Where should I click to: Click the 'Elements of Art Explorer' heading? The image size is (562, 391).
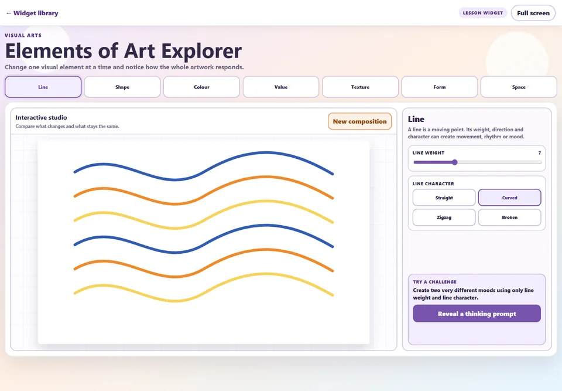124,50
